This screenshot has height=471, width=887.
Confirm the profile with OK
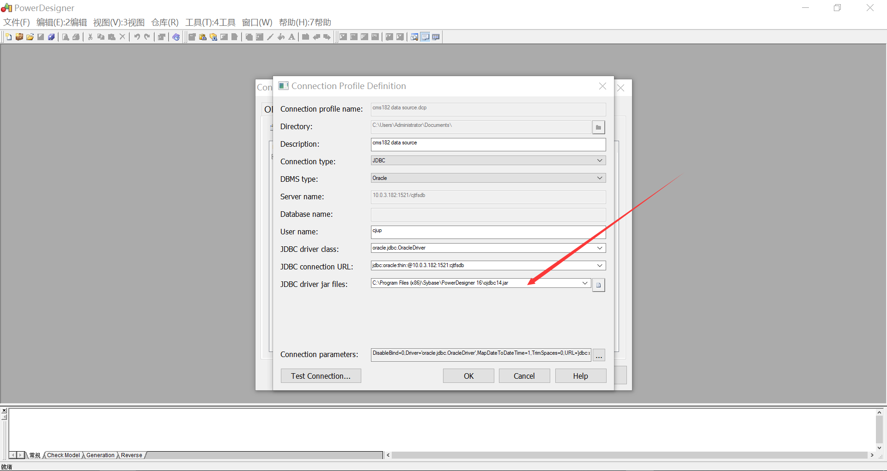pos(468,376)
